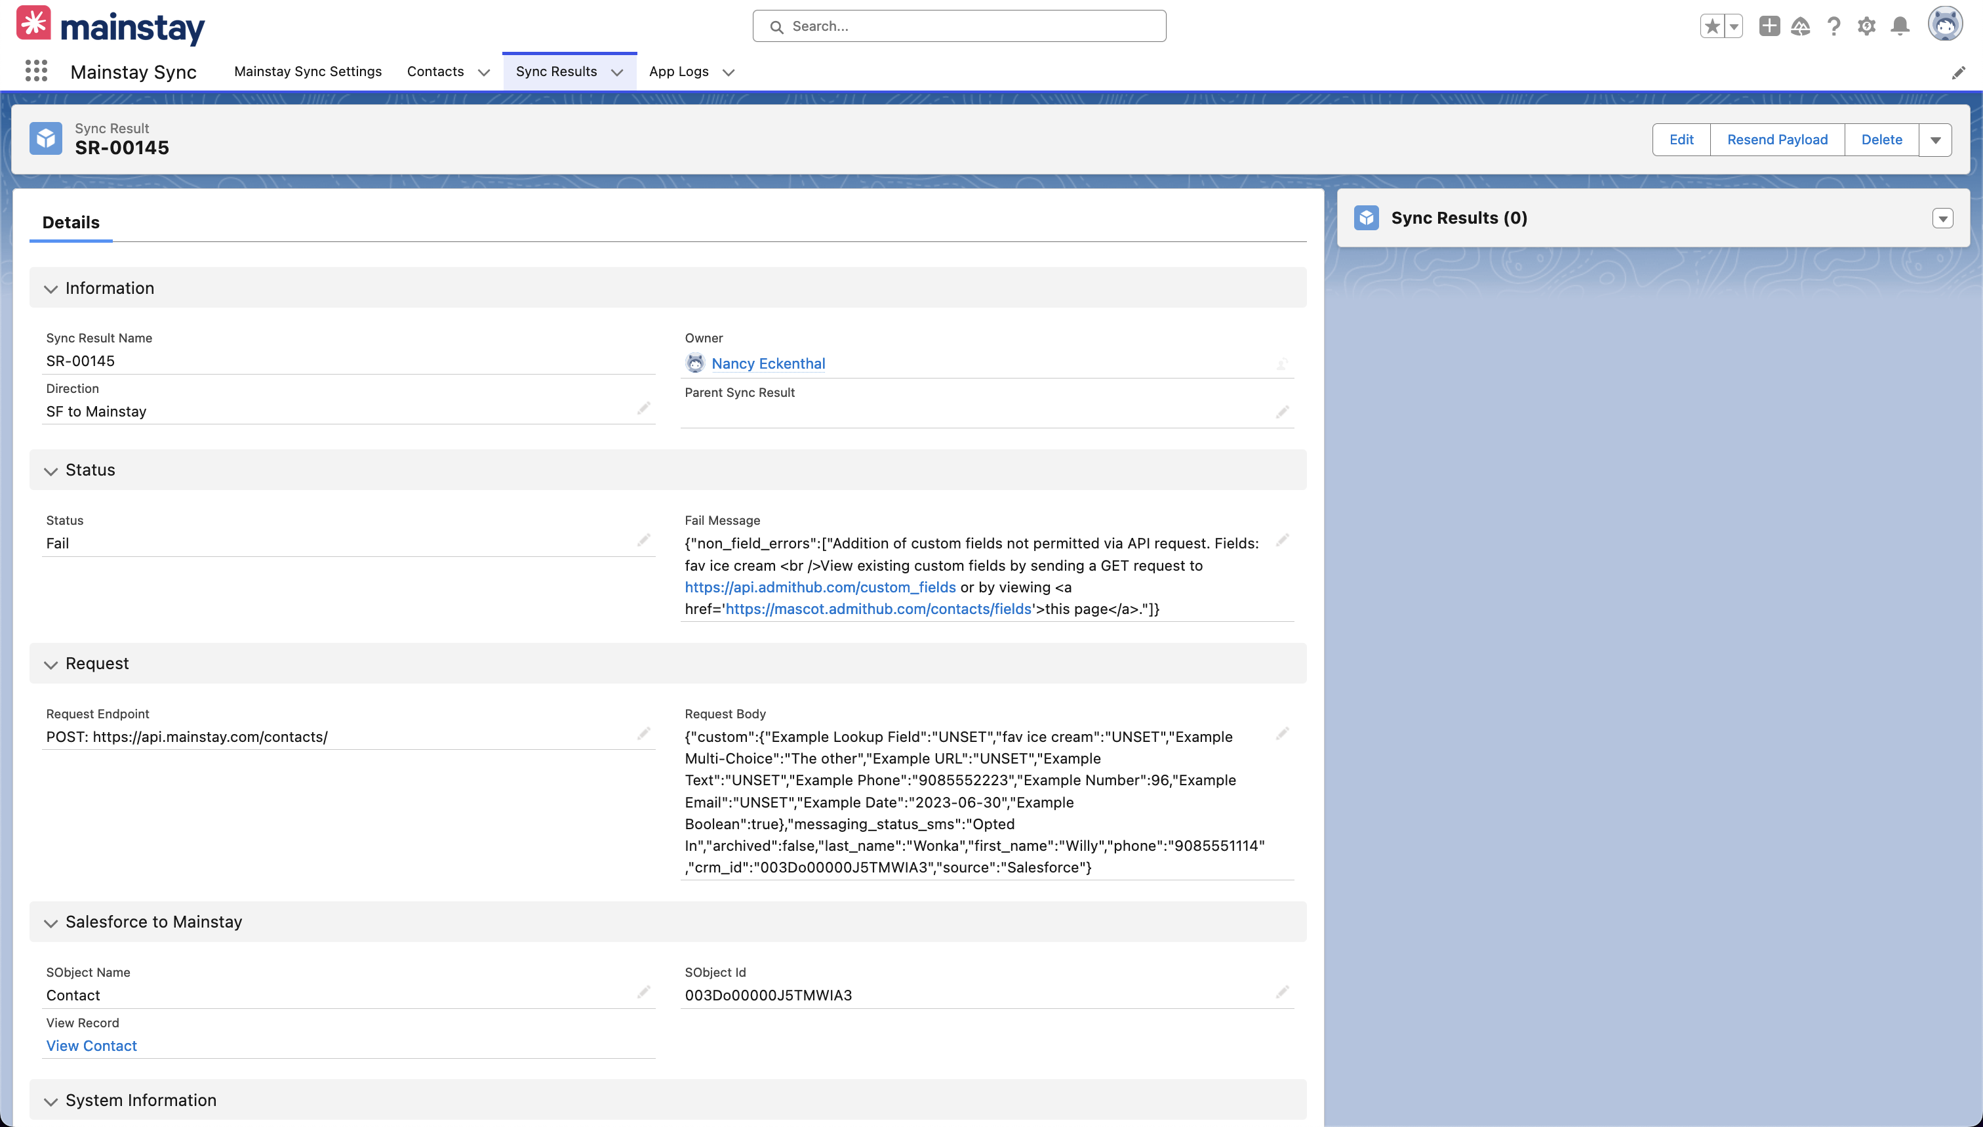Expand the Sync Results tab dropdown chevron
This screenshot has width=1983, height=1127.
(616, 72)
